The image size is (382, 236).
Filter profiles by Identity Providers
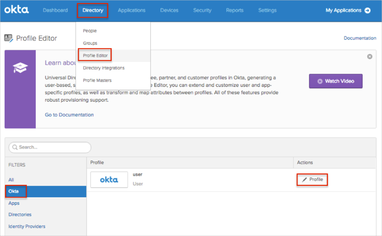point(27,226)
